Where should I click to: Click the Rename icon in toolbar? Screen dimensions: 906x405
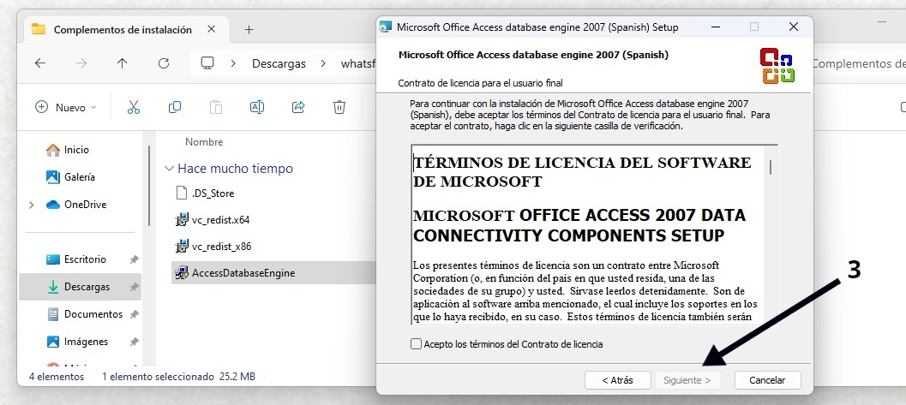(x=256, y=107)
